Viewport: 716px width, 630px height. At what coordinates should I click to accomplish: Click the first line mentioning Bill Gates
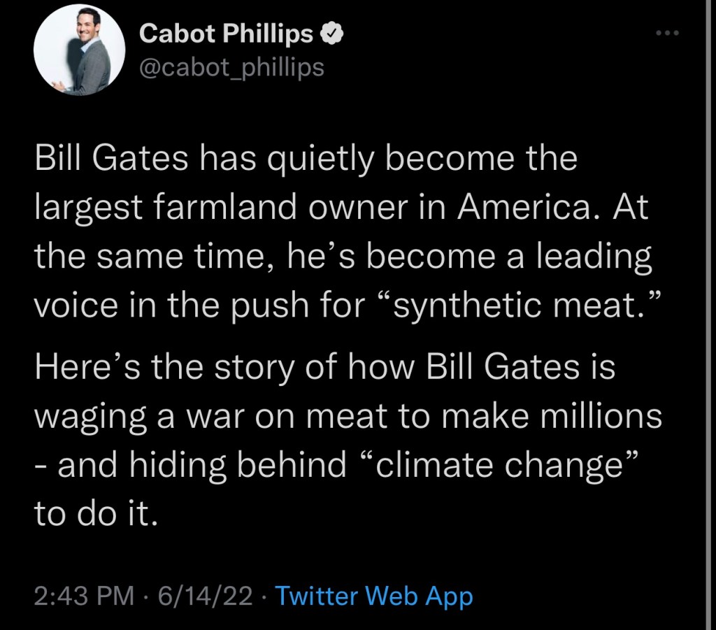[x=306, y=160]
